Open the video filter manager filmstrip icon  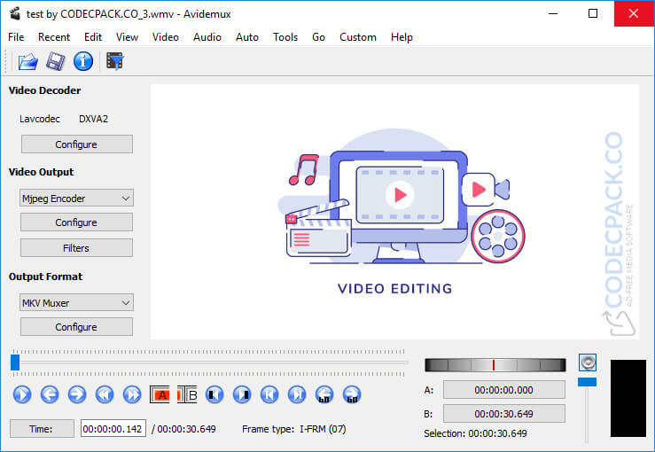coord(114,61)
